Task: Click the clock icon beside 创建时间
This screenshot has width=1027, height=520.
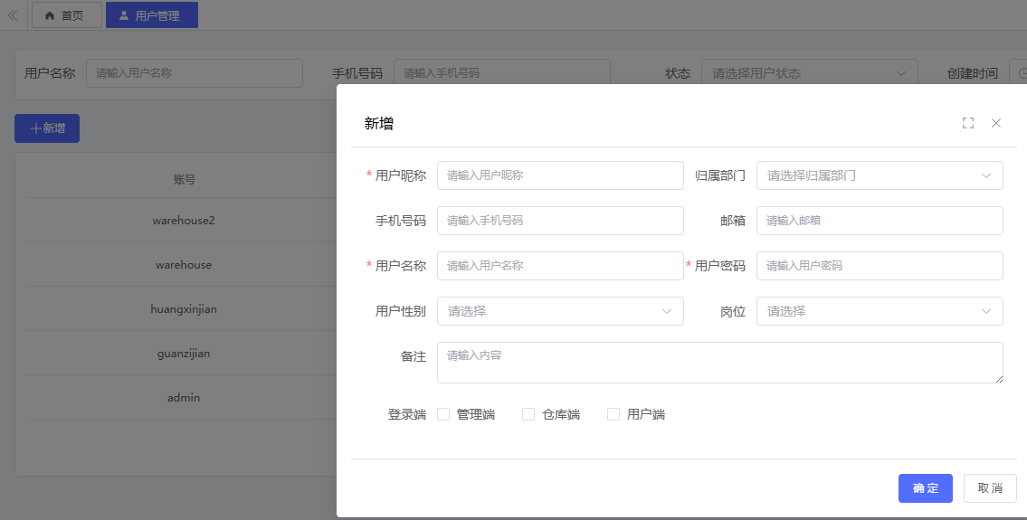Action: (x=1022, y=73)
